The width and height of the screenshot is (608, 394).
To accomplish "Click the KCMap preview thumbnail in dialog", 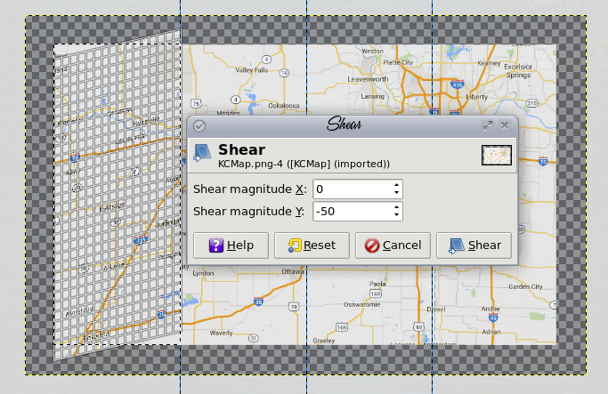I will [497, 156].
